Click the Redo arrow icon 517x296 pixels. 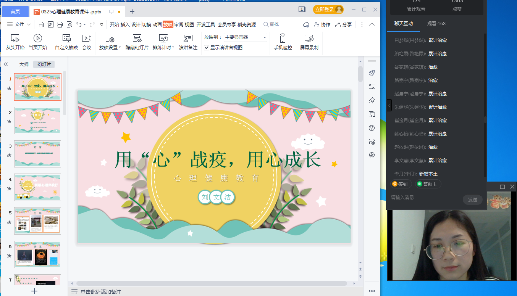pos(92,24)
